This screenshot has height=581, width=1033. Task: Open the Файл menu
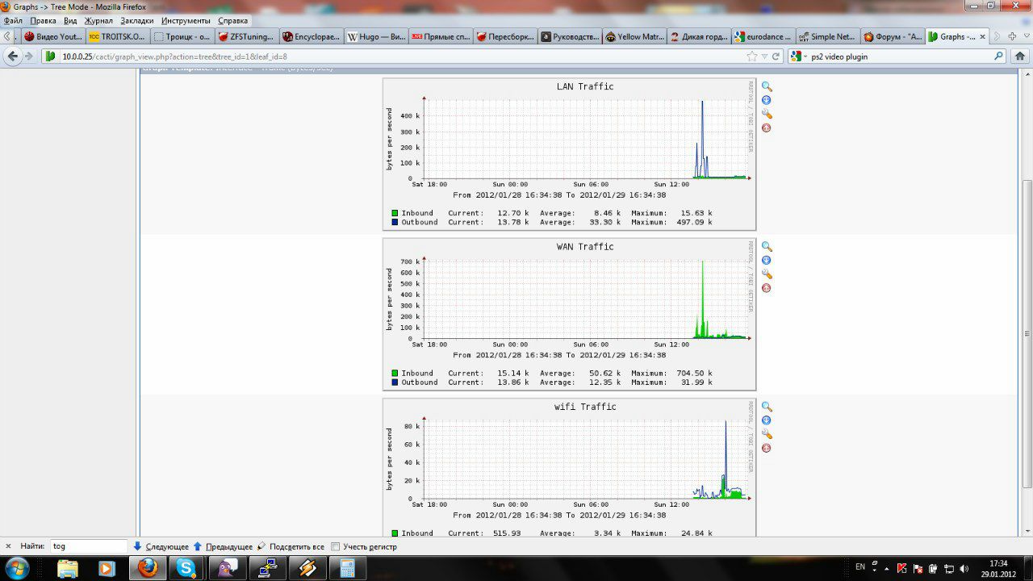[x=13, y=20]
